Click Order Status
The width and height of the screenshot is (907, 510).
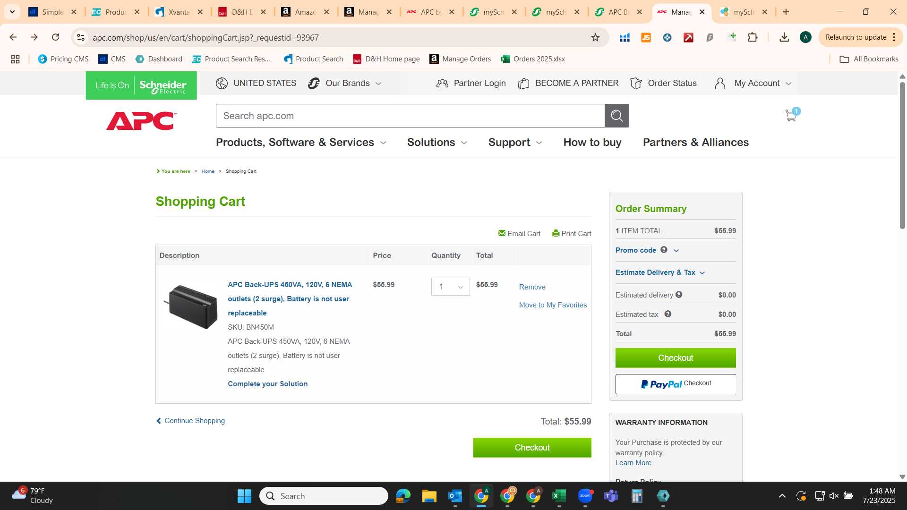(663, 83)
